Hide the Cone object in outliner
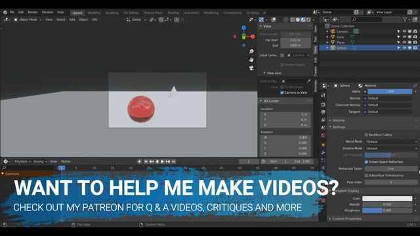Image resolution: width=420 pixels, height=236 pixels. click(x=404, y=37)
